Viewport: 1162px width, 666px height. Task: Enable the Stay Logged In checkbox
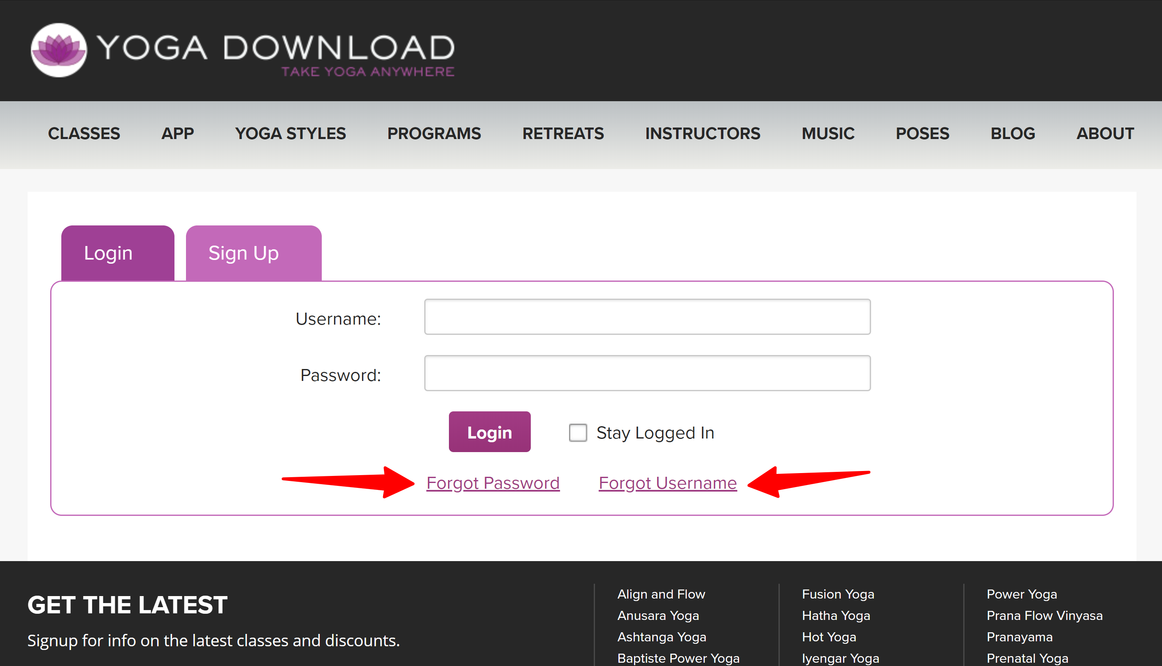click(x=578, y=432)
